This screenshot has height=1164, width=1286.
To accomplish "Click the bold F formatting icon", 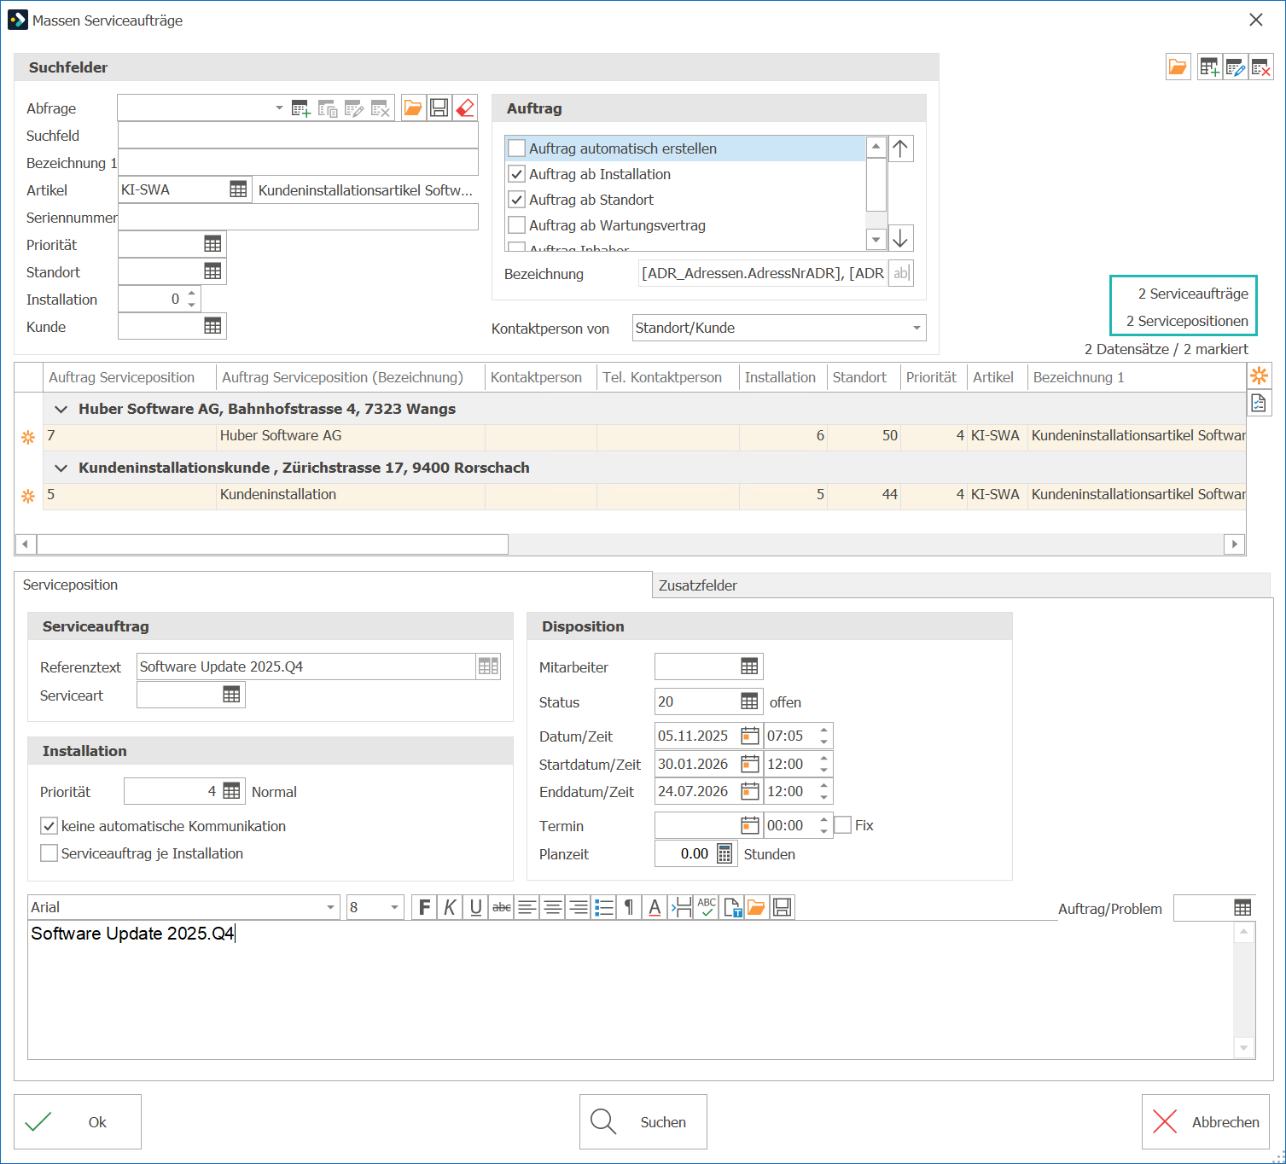I will click(x=424, y=907).
